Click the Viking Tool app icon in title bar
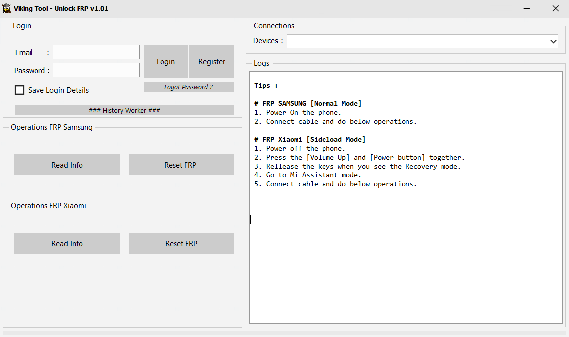This screenshot has width=569, height=337. (x=7, y=8)
